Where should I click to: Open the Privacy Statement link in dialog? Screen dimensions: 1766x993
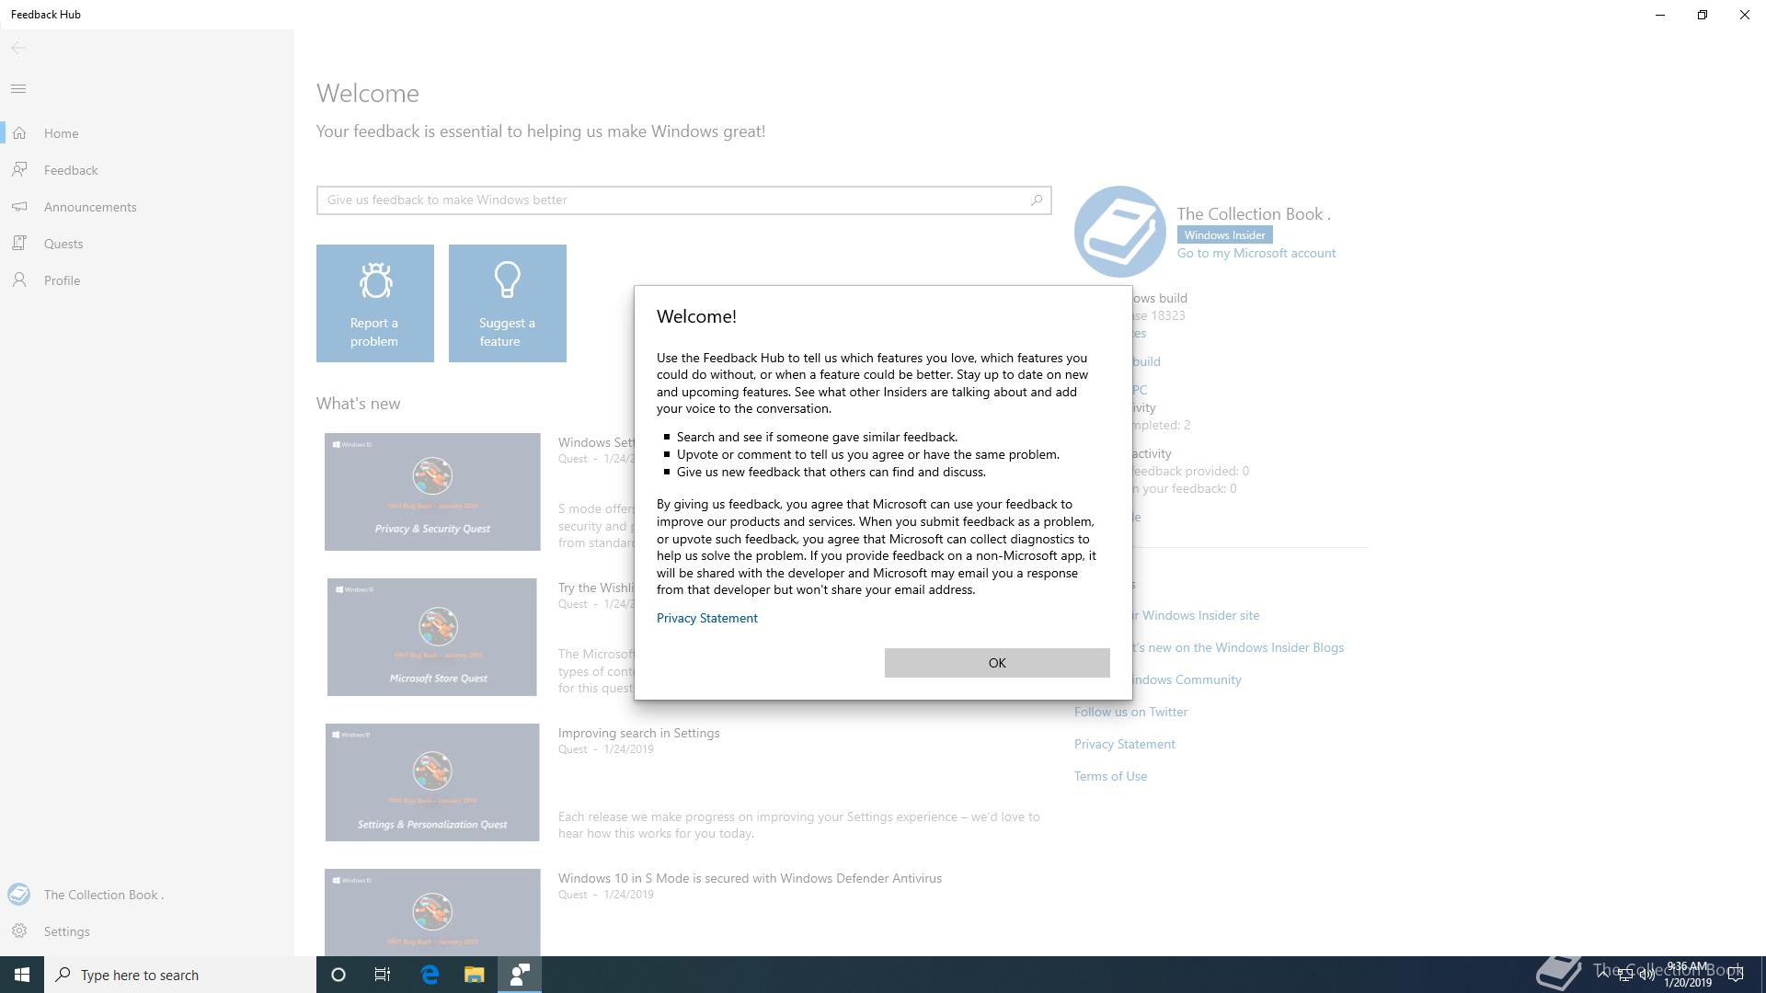click(x=707, y=618)
